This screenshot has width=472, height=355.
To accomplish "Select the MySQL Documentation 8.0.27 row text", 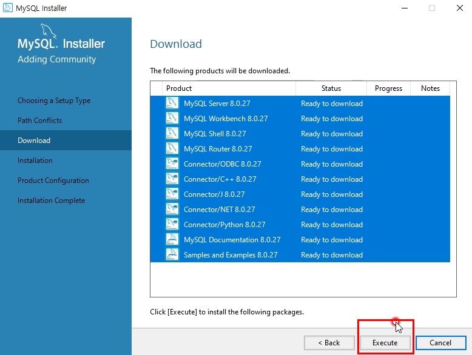I will [232, 240].
